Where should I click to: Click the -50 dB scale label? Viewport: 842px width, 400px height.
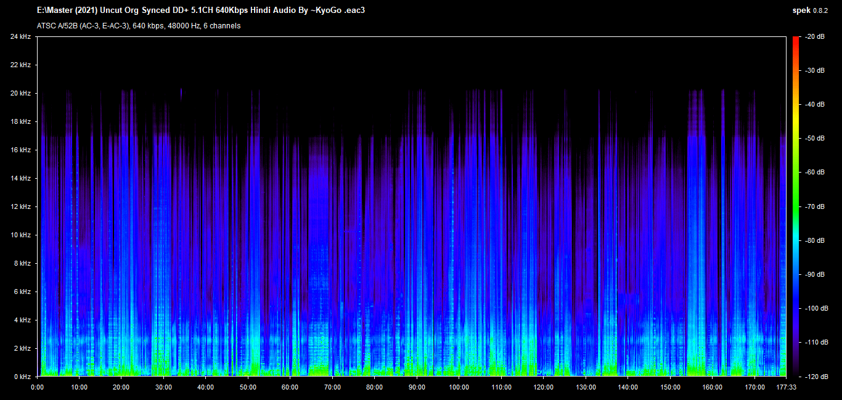814,139
